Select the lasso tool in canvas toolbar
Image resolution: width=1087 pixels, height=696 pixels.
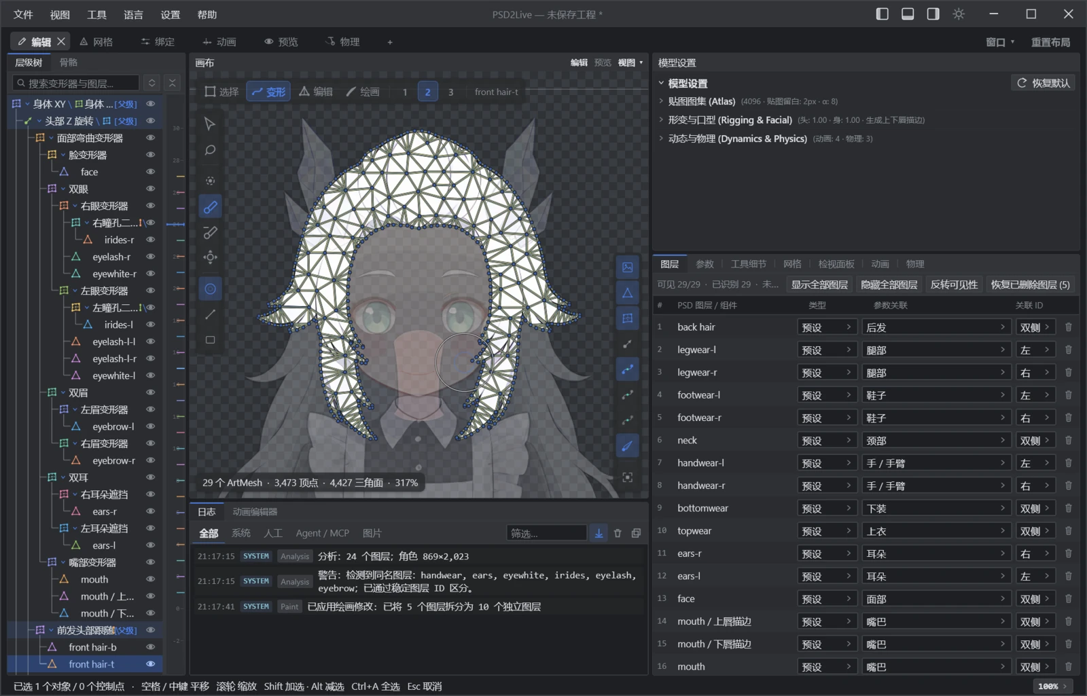click(x=210, y=150)
